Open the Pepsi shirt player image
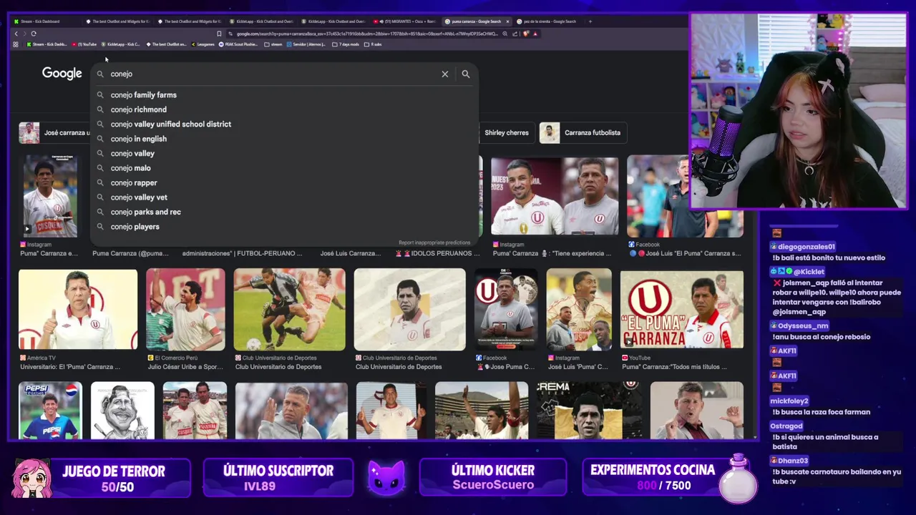 coord(50,410)
